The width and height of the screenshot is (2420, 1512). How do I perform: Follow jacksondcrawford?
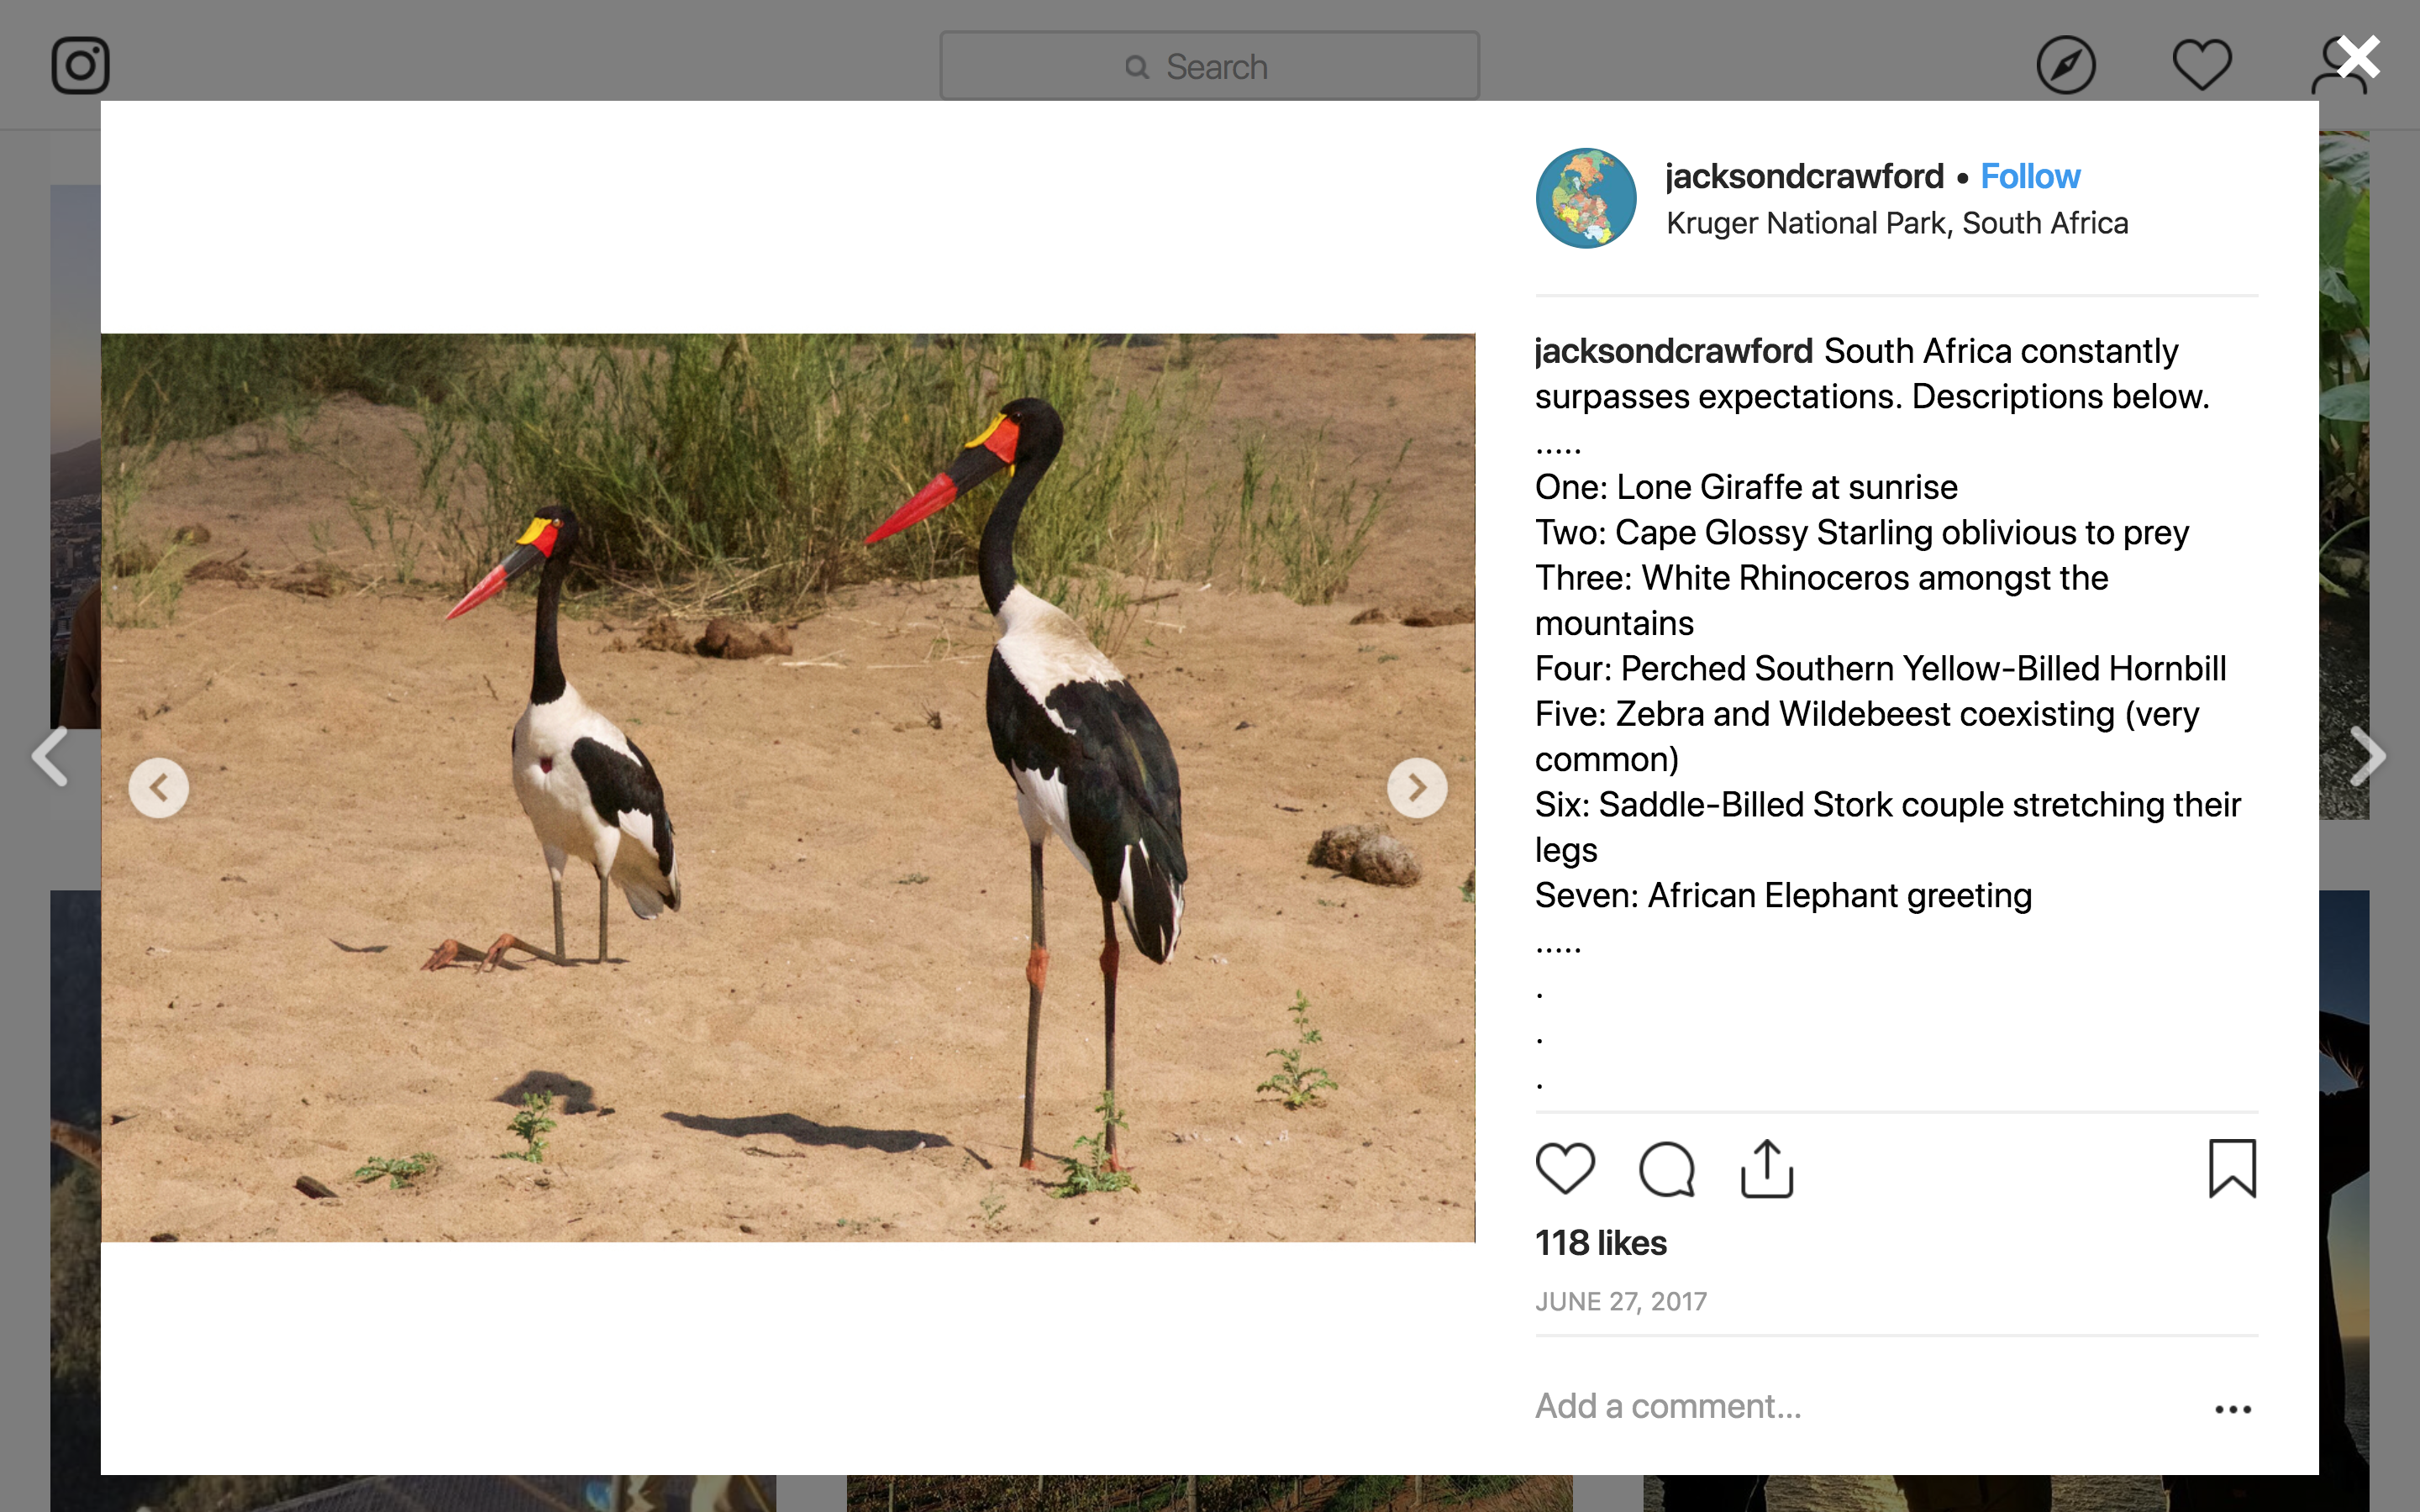point(2030,176)
